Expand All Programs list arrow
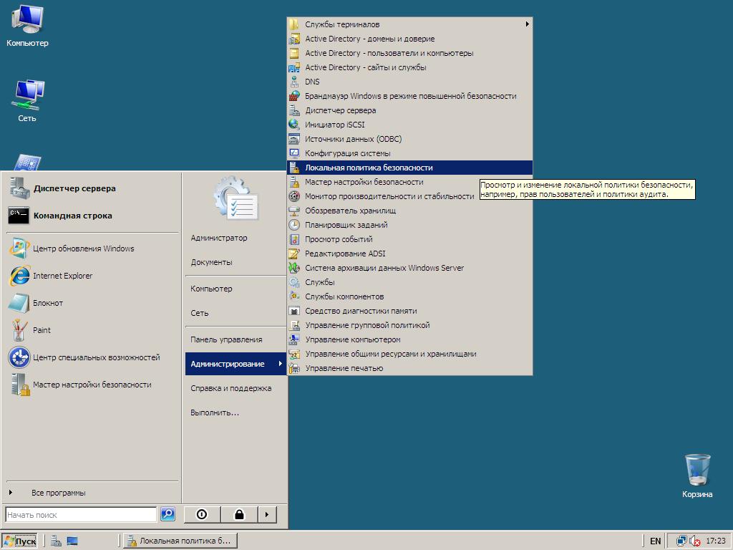Image resolution: width=733 pixels, height=550 pixels. [x=11, y=493]
